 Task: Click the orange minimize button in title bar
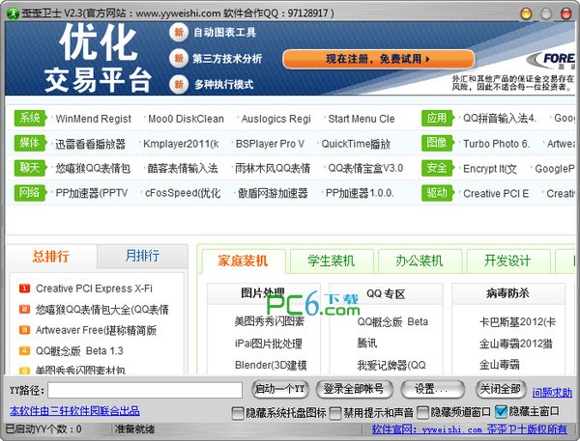[x=526, y=14]
